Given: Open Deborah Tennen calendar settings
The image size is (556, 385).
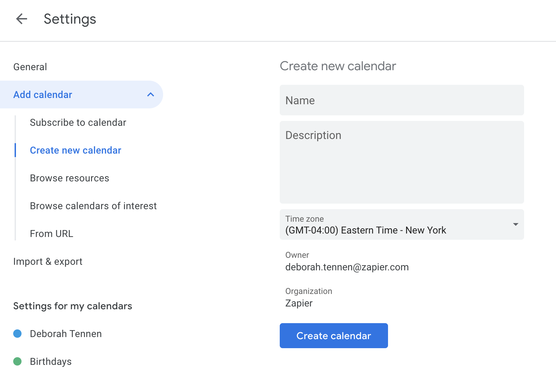Looking at the screenshot, I should tap(66, 334).
